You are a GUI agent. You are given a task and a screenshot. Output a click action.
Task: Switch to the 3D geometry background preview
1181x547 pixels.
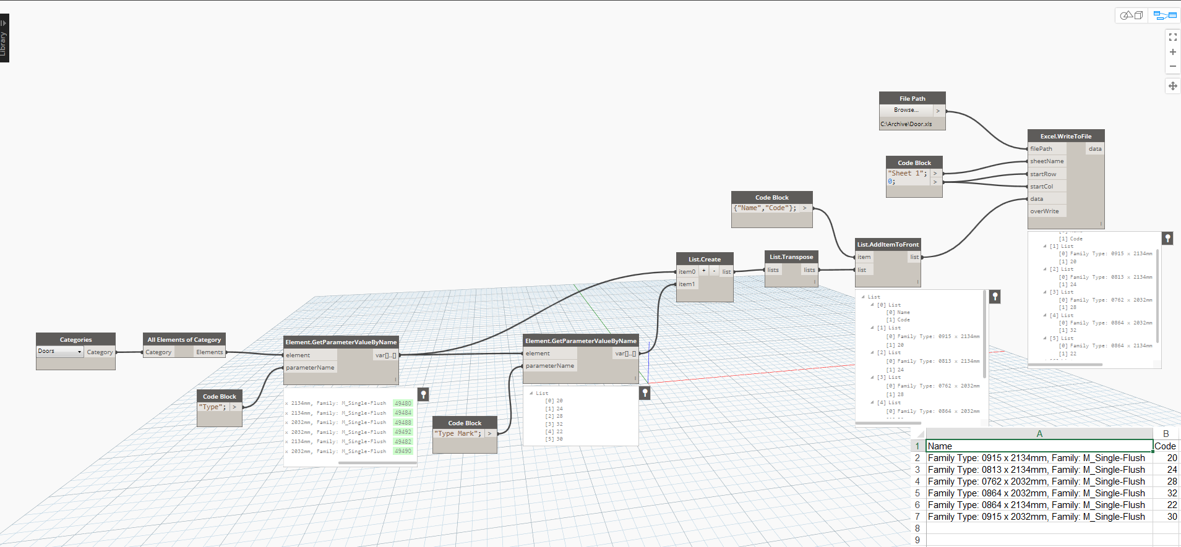tap(1132, 15)
